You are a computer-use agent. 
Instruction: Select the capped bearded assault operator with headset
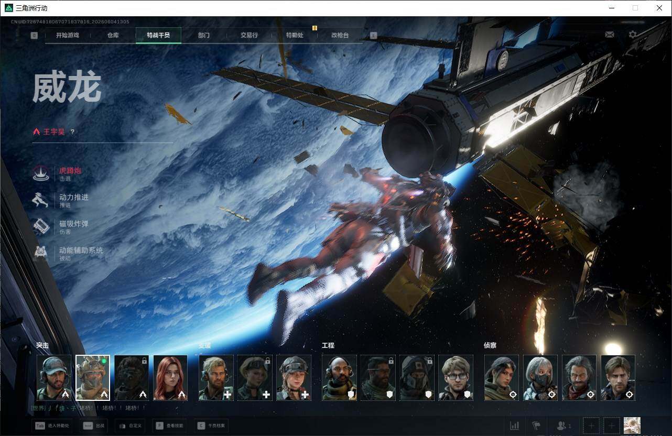click(x=54, y=378)
